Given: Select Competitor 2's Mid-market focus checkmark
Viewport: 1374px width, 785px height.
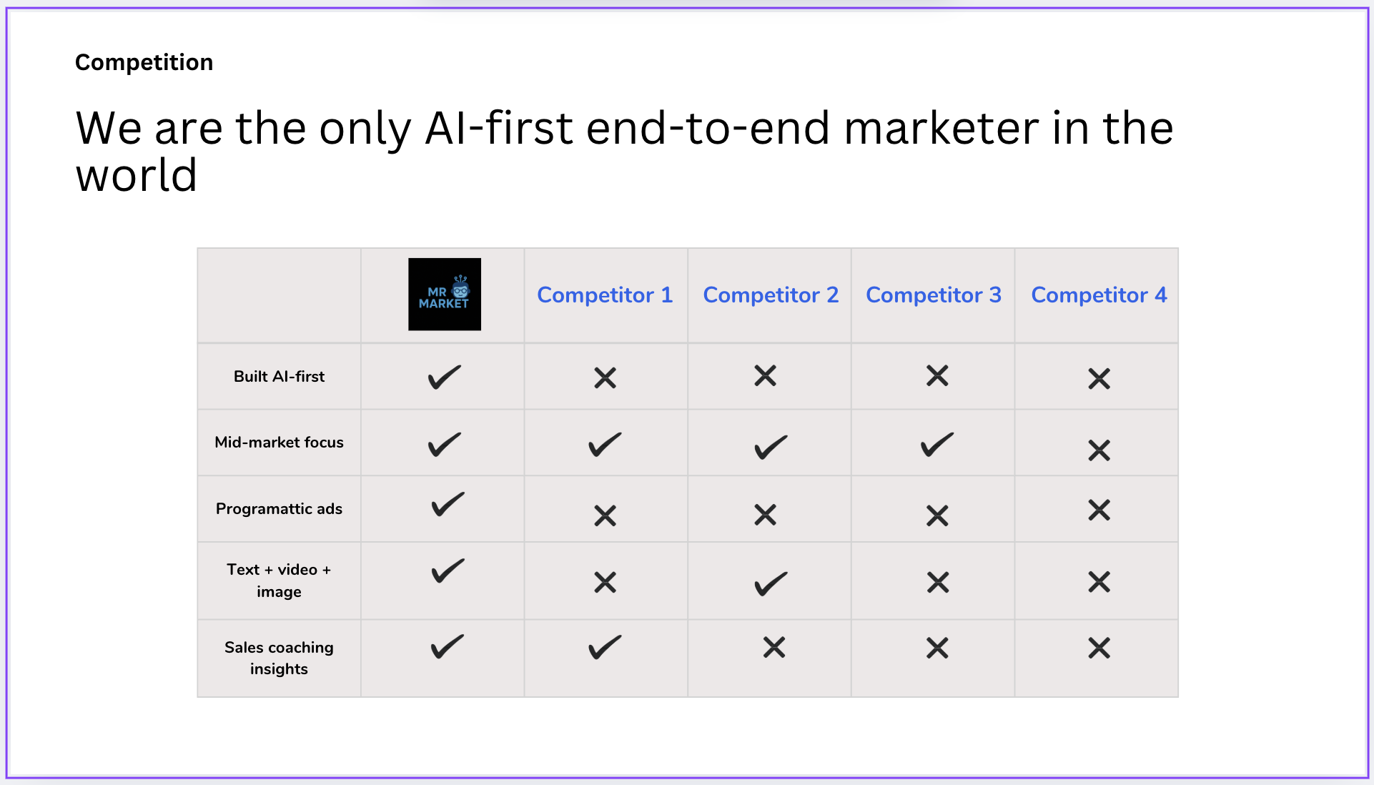Looking at the screenshot, I should click(x=770, y=448).
